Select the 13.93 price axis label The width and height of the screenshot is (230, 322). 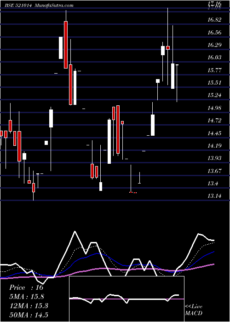(x=214, y=158)
